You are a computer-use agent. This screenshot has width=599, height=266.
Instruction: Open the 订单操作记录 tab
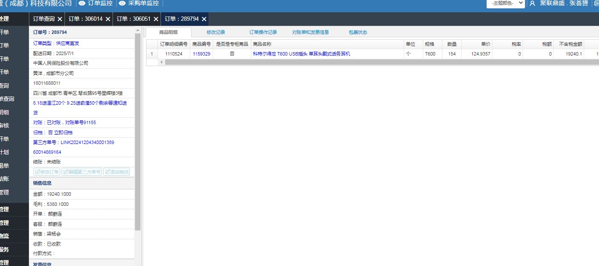pyautogui.click(x=263, y=32)
